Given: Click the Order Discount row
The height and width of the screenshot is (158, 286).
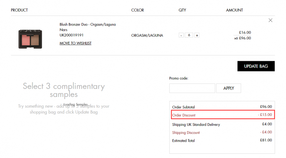Looking at the screenshot, I should pyautogui.click(x=223, y=115).
